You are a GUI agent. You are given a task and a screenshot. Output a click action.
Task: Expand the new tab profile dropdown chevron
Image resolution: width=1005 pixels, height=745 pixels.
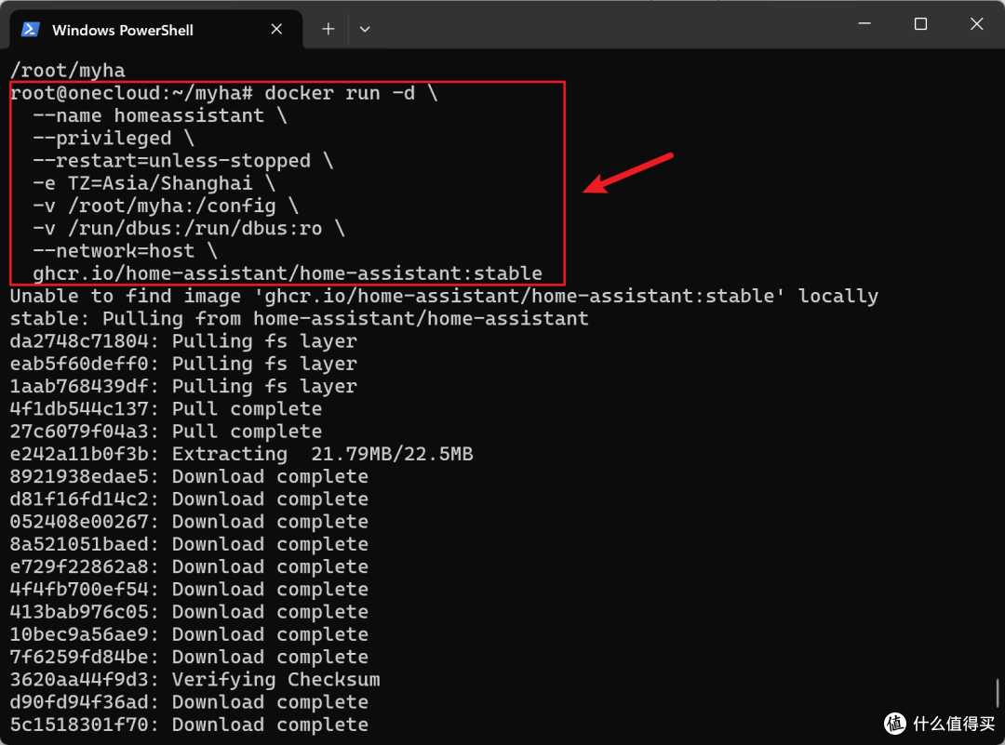click(x=365, y=29)
